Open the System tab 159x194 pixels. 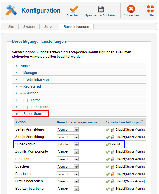29,27
